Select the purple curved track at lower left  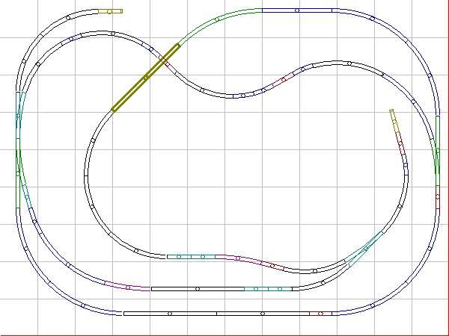(x=128, y=287)
